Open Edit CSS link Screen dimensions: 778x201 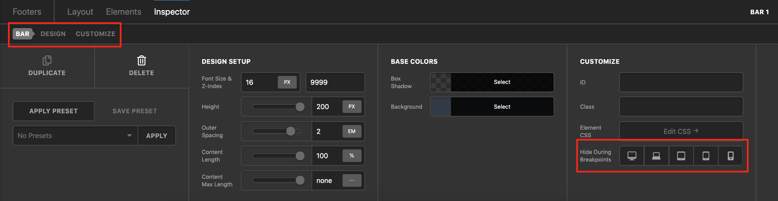pos(681,131)
